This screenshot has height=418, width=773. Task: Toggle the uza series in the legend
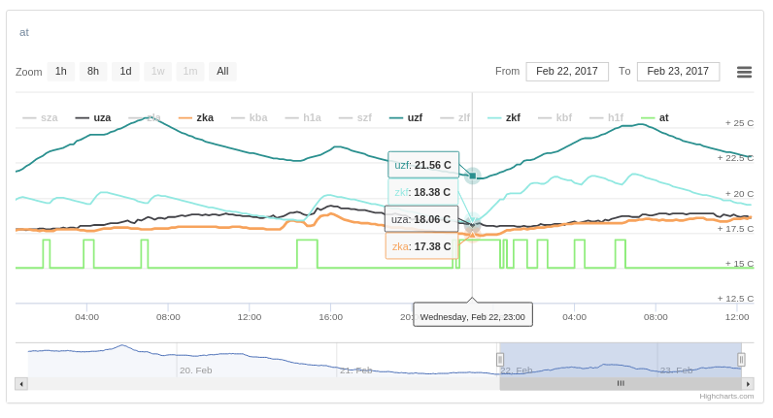point(93,117)
